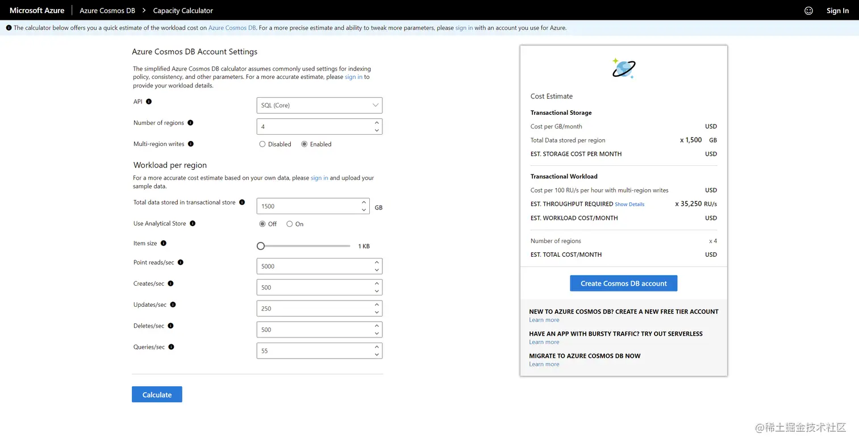Click the Item size info icon
The image size is (859, 446).
[165, 243]
